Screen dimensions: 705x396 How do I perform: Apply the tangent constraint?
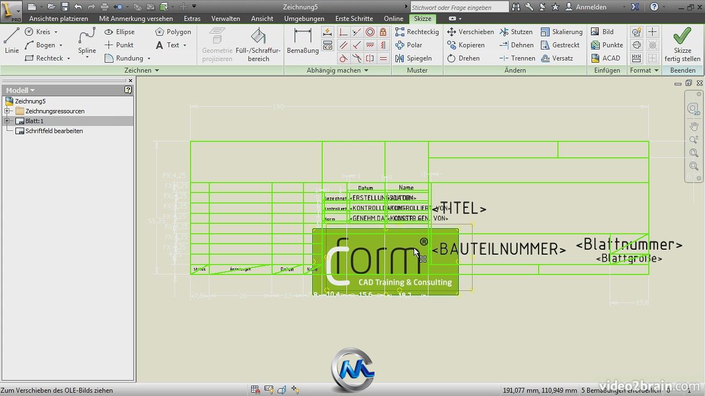(344, 58)
